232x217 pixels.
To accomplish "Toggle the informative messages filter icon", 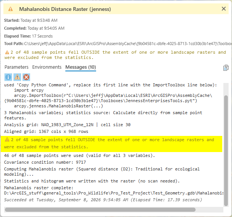I will pos(8,77).
